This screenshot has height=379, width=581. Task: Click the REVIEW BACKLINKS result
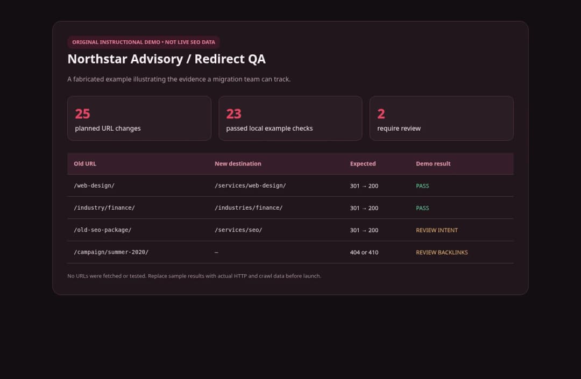click(x=442, y=253)
